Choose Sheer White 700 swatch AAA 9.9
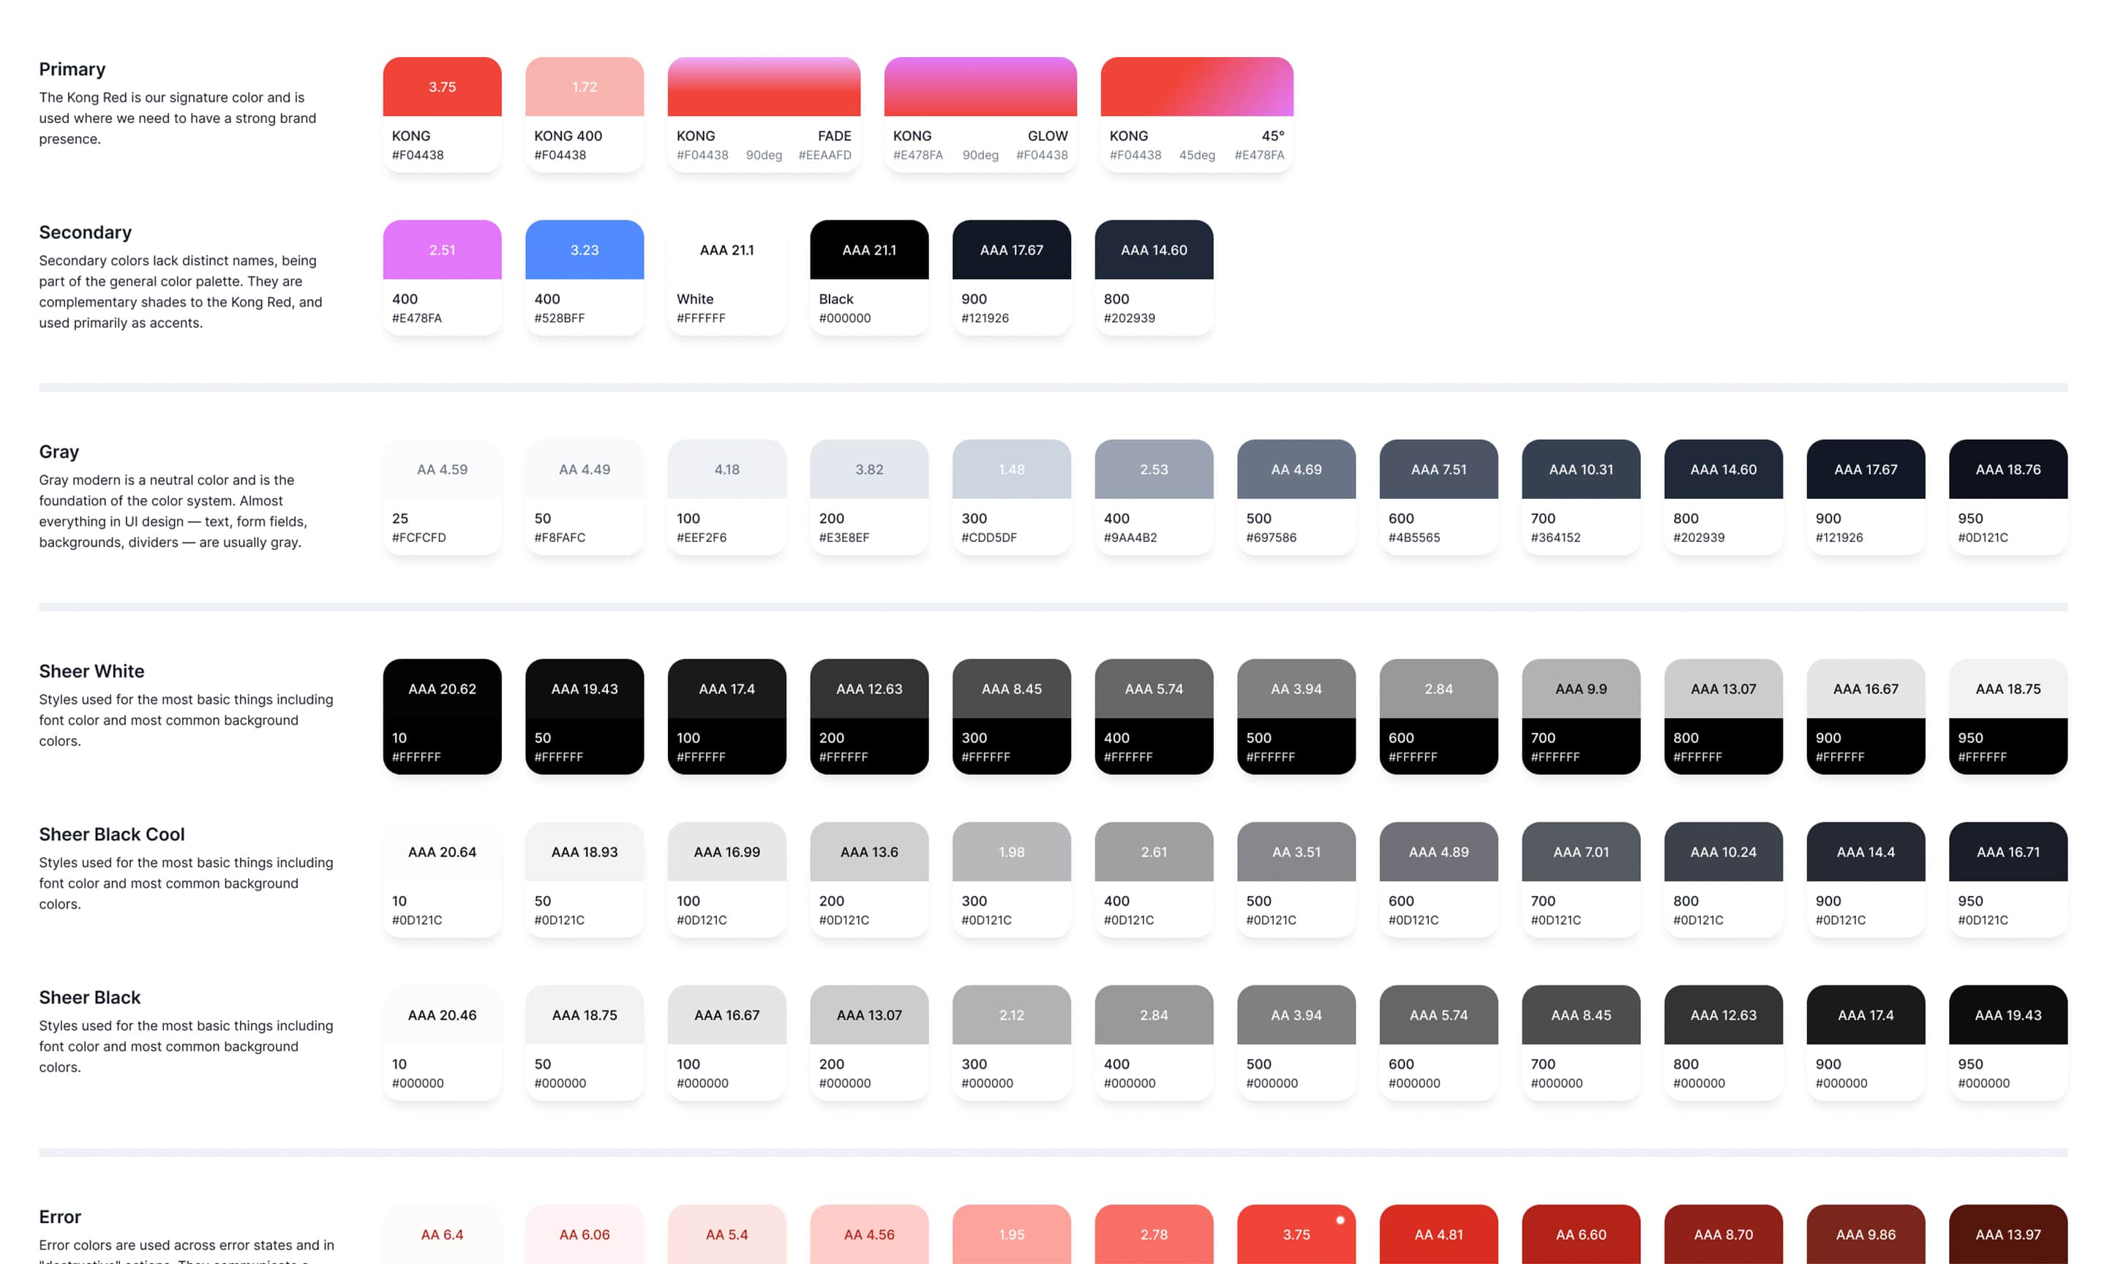 pyautogui.click(x=1581, y=716)
